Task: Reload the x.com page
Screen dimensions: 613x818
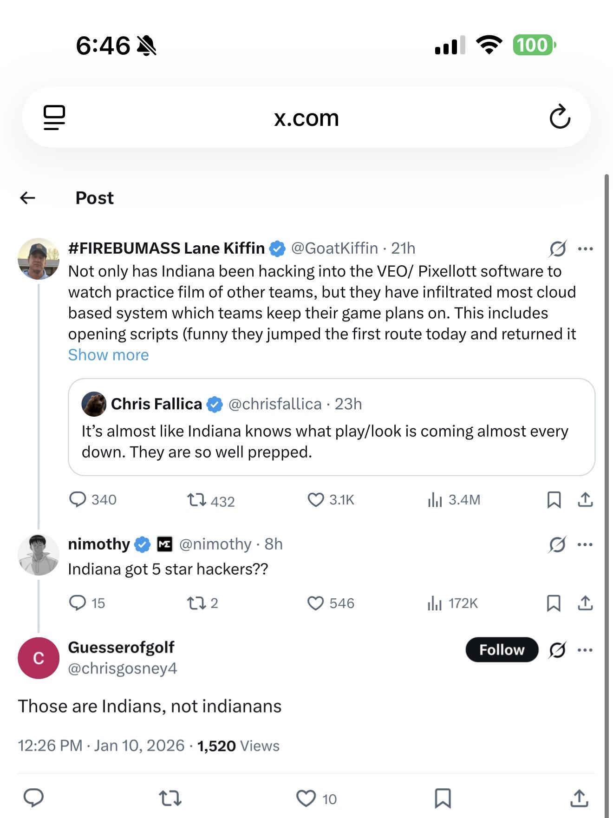Action: tap(560, 117)
